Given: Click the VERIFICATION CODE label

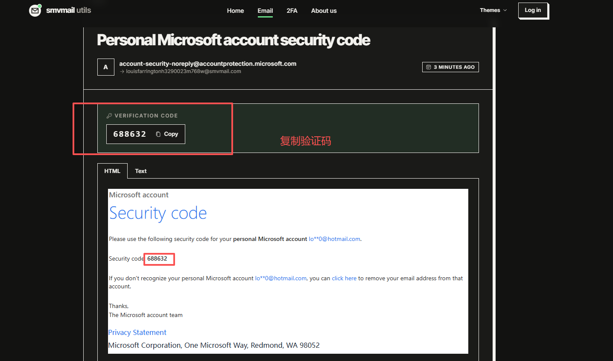Looking at the screenshot, I should [x=146, y=116].
